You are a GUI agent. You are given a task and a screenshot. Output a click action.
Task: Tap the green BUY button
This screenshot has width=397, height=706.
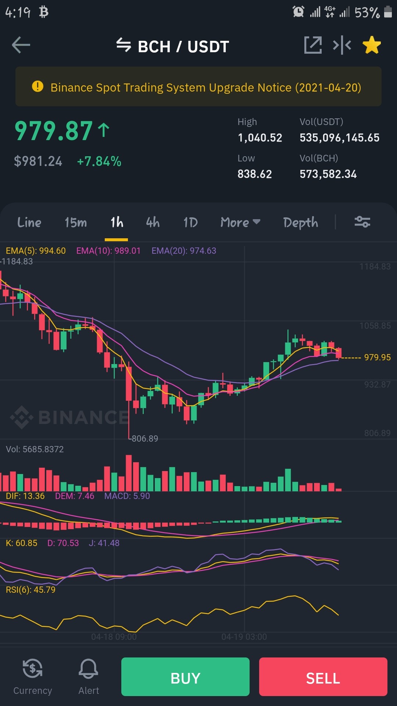(185, 677)
